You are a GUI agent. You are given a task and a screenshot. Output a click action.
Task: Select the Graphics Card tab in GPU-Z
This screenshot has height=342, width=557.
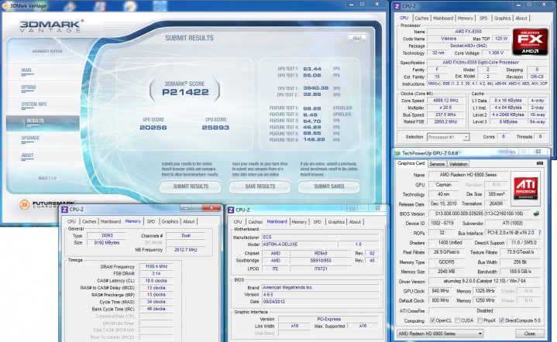[x=411, y=163]
